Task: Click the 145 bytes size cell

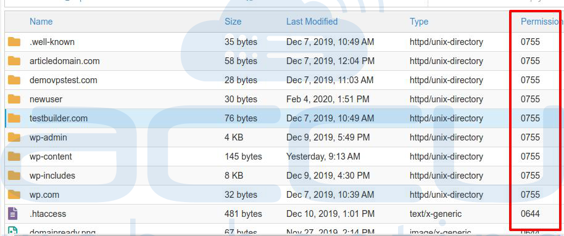Action: tap(243, 157)
